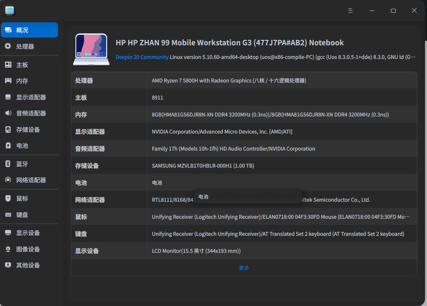Click the Logitech Unifying Receiver/ELAN0718 mouse value
The width and height of the screenshot is (427, 306).
[x=281, y=217]
